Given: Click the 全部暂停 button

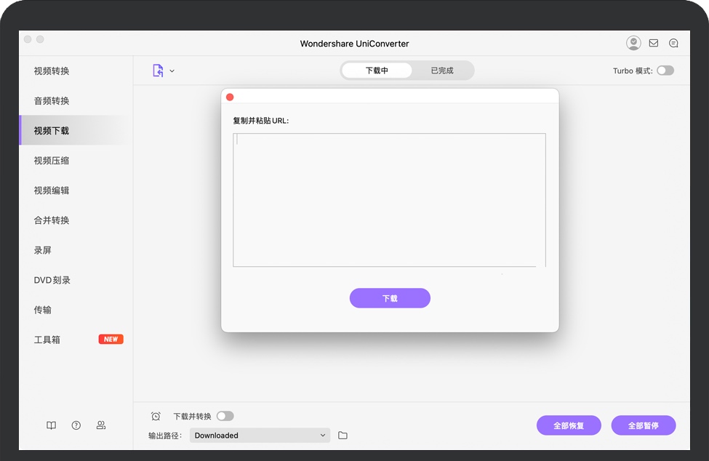Looking at the screenshot, I should click(x=643, y=425).
